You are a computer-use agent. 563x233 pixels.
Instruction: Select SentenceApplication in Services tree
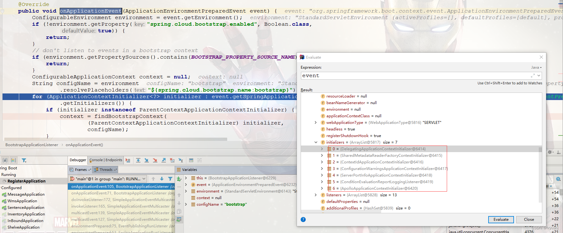[26, 208]
